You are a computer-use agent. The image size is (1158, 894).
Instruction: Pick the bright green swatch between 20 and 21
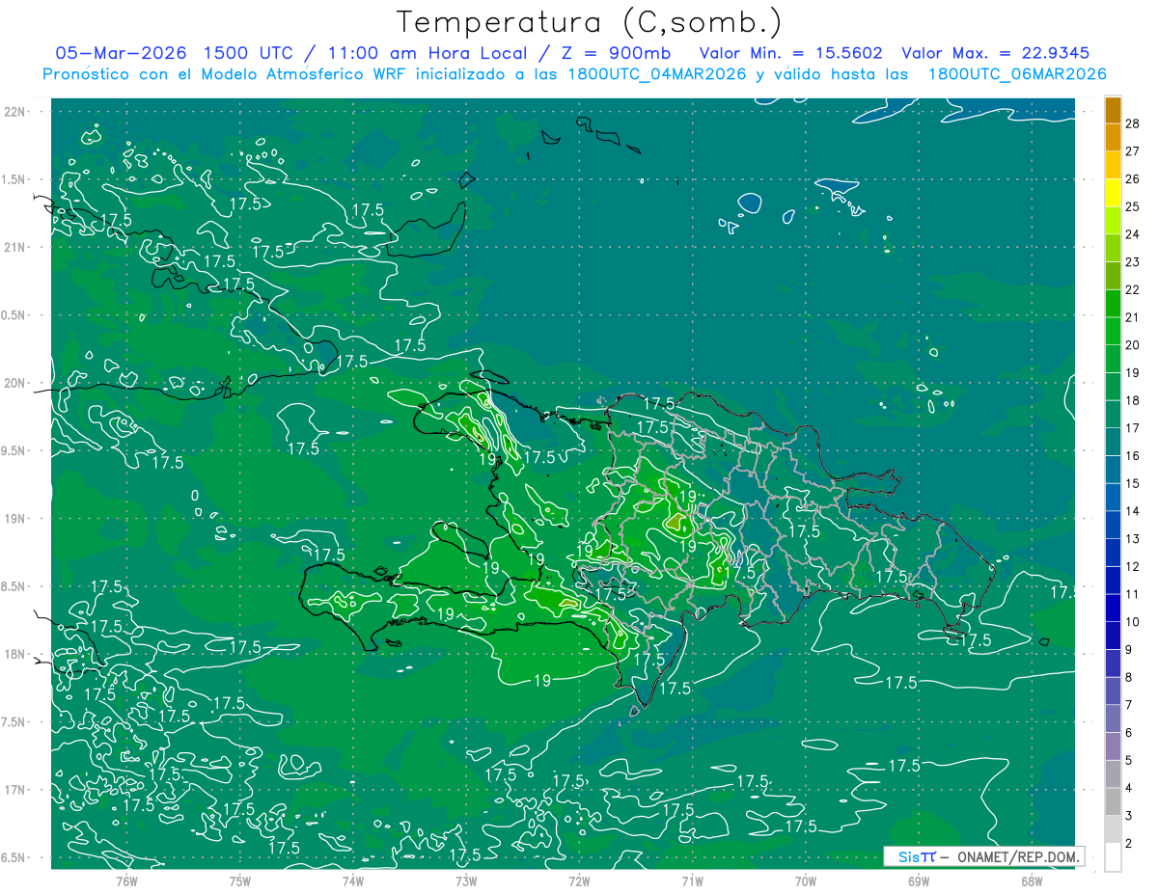(1113, 331)
